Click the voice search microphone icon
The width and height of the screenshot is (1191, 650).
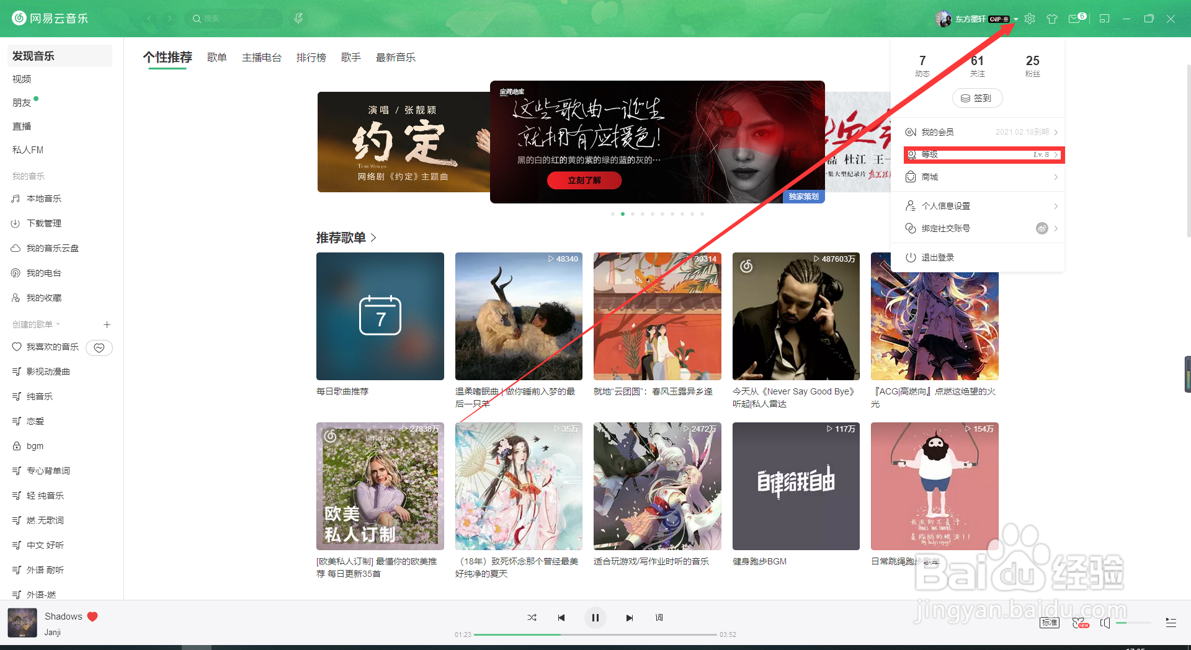tap(298, 19)
